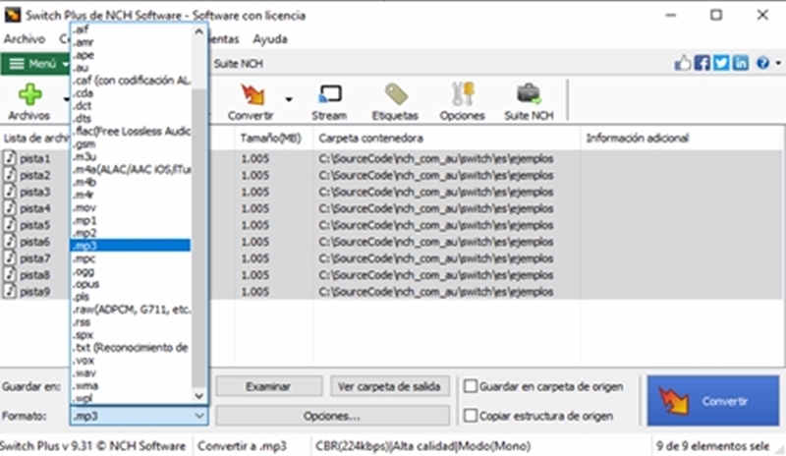Open the Stream tool

[x=329, y=96]
